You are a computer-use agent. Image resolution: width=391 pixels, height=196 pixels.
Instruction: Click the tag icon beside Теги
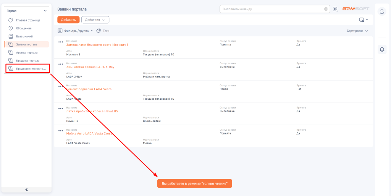[99, 31]
